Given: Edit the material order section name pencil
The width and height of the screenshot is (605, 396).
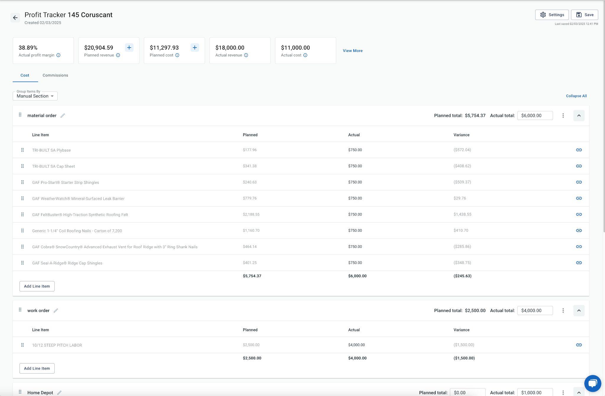Looking at the screenshot, I should (63, 116).
